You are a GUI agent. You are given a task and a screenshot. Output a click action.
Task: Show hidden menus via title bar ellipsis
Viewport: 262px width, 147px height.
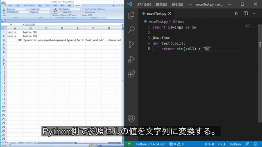(190, 4)
